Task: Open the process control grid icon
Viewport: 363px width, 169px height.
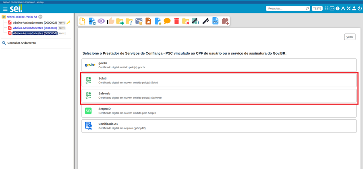Action: click(x=327, y=8)
